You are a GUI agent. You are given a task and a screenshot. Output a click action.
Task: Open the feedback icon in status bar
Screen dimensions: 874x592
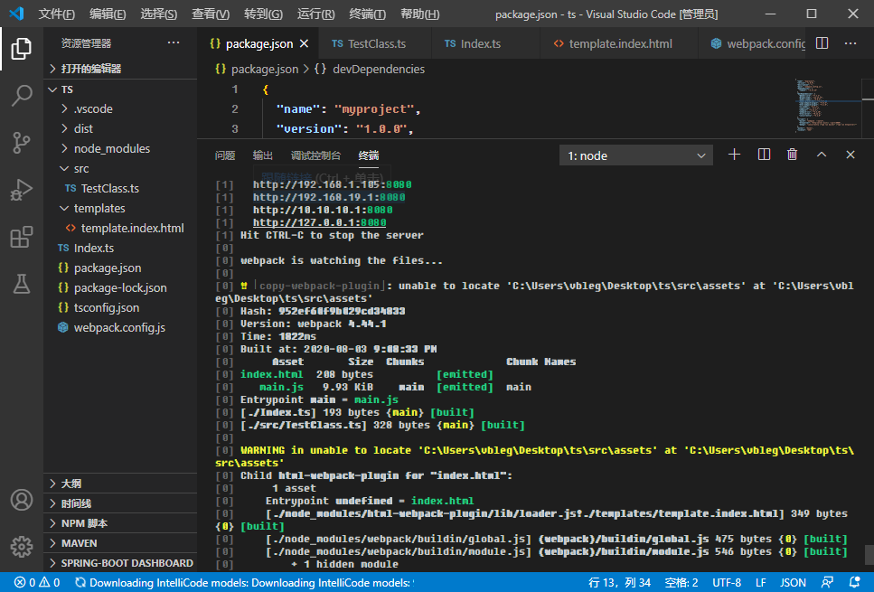coord(827,583)
